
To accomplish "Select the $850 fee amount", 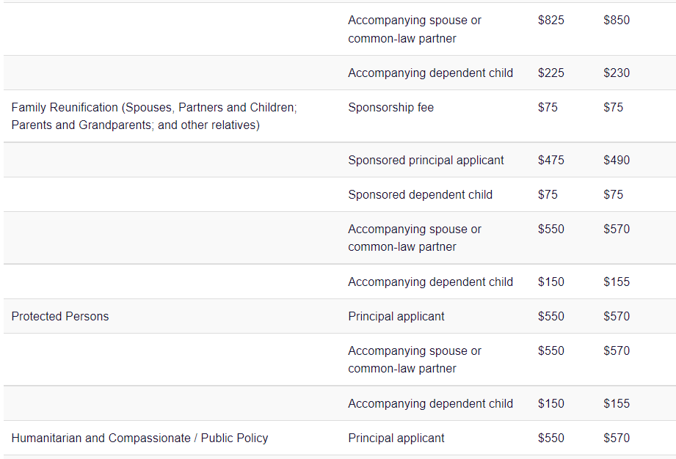I will [x=616, y=20].
